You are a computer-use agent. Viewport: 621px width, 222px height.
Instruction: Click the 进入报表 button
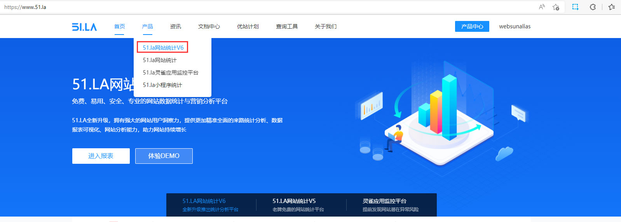[x=101, y=156]
